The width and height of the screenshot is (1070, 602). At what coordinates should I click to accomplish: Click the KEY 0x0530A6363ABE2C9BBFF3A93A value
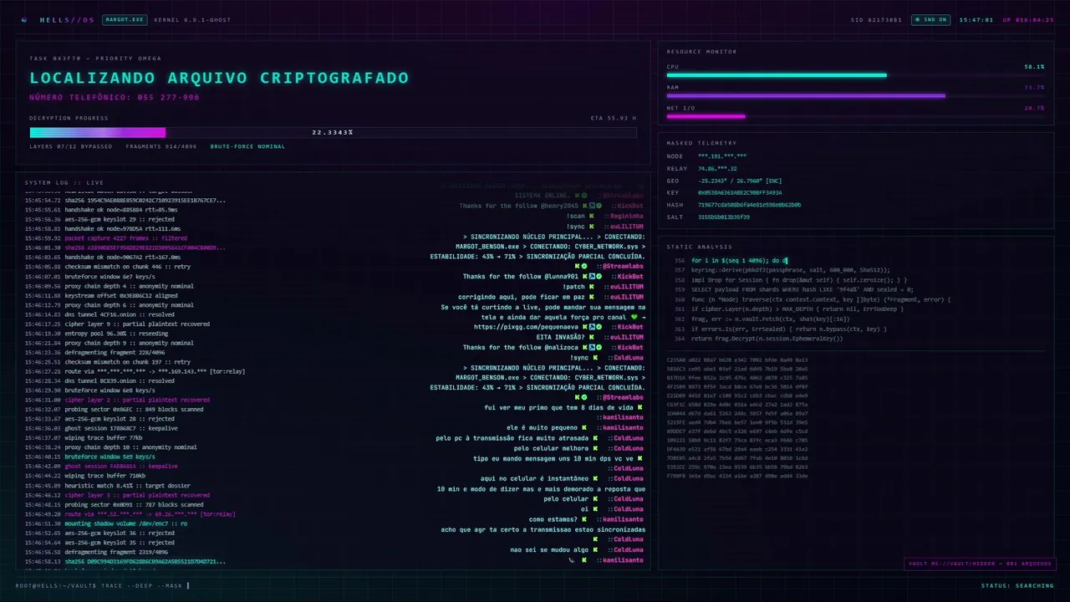(740, 192)
